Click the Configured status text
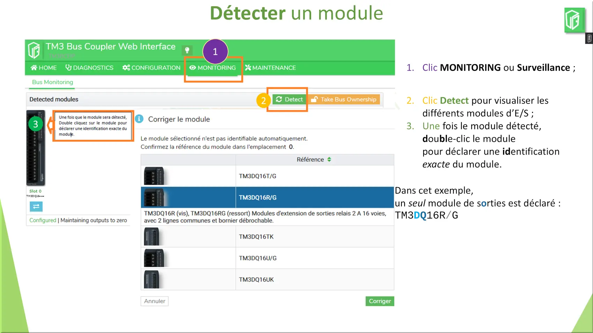593x333 pixels. (x=43, y=220)
